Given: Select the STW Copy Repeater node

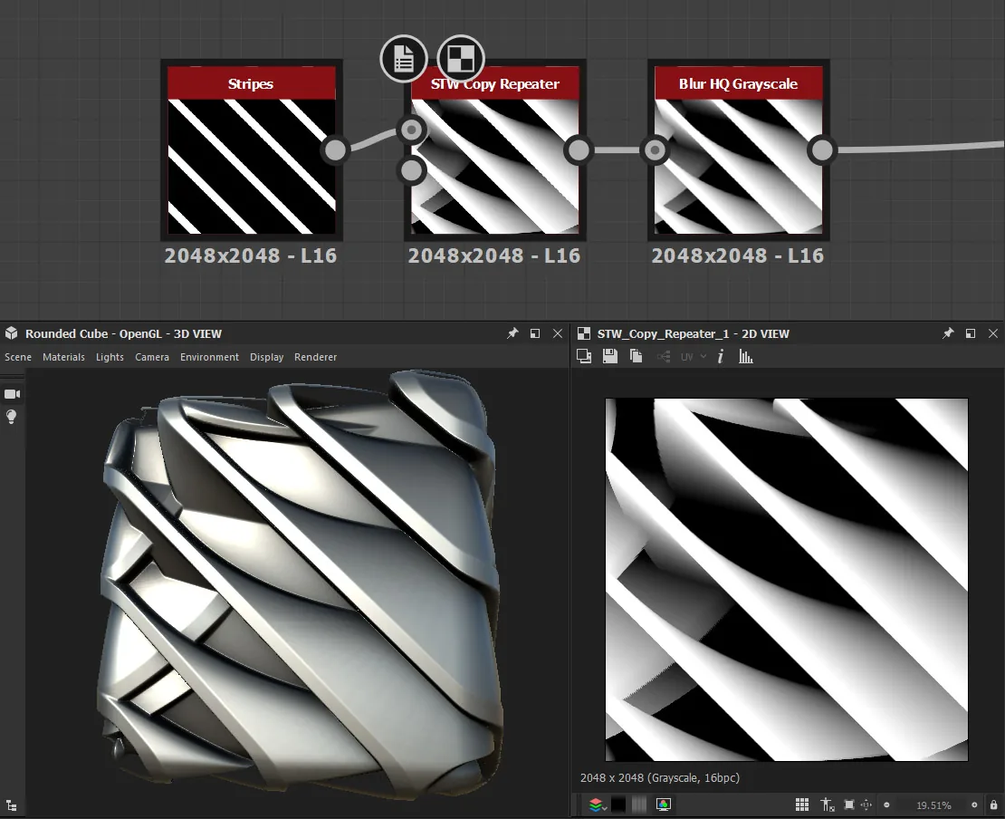Looking at the screenshot, I should pos(495,150).
